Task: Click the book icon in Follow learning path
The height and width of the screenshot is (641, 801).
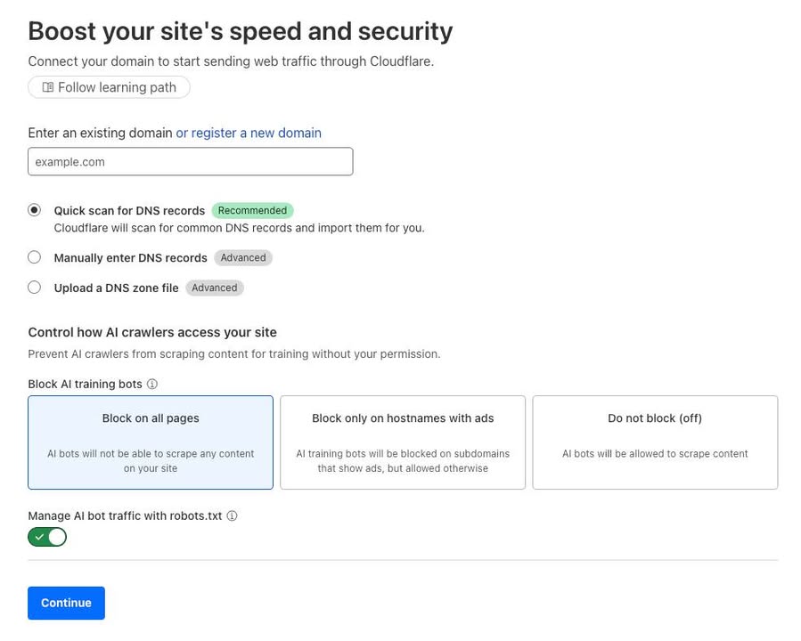Action: (x=47, y=87)
